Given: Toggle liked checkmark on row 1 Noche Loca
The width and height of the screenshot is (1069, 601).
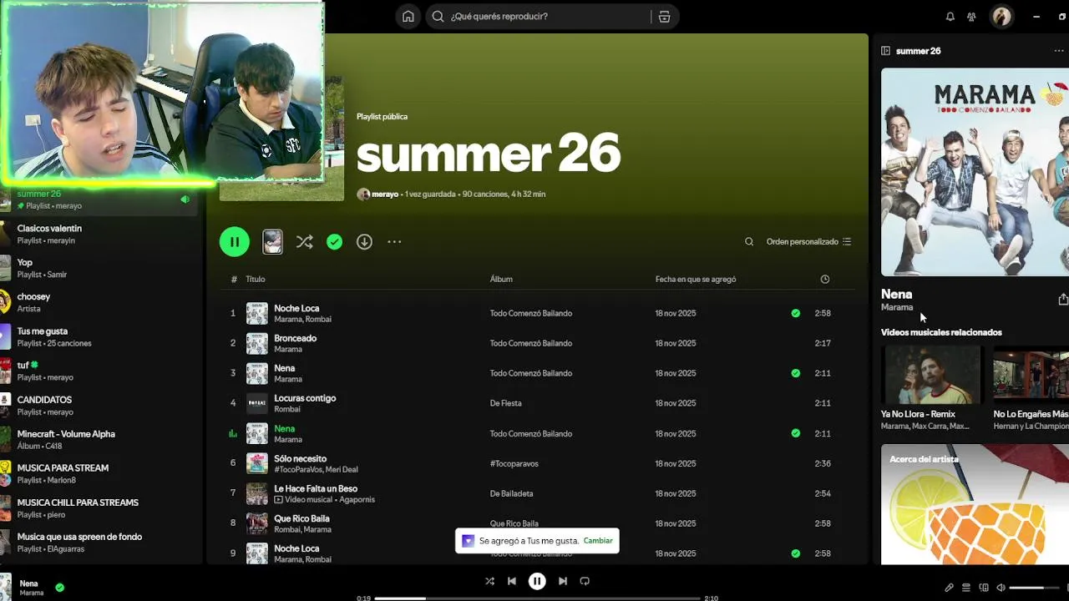Looking at the screenshot, I should click(795, 313).
